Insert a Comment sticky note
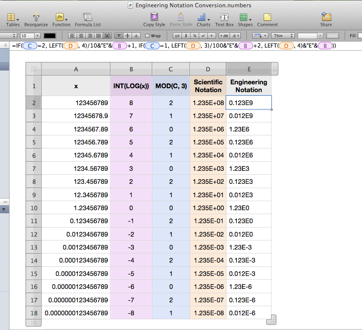The image size is (362, 330). coord(267,17)
